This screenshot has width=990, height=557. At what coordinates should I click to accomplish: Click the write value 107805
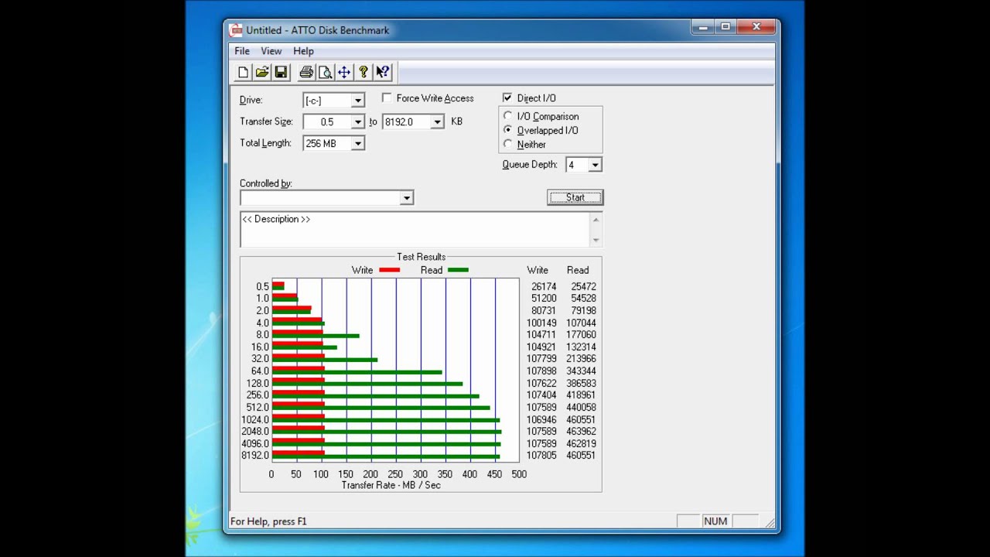pyautogui.click(x=541, y=456)
